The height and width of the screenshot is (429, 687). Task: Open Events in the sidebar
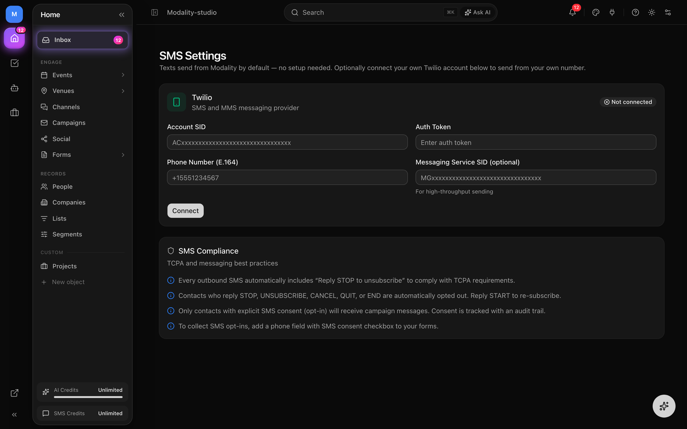click(82, 75)
